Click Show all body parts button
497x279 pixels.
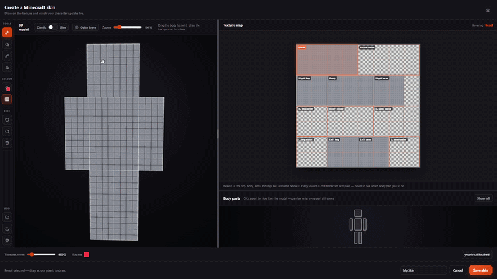tap(483, 198)
